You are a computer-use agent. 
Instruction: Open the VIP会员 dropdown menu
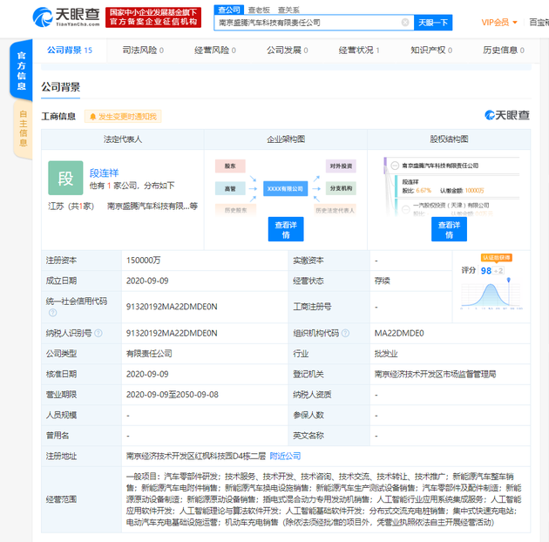(499, 23)
